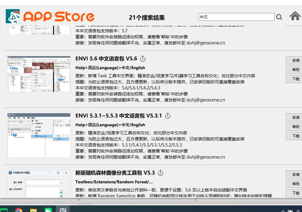
Task: Click update icon beside ENVI 5.3.1~5.5.3 中文语言包
Action: click(168, 116)
